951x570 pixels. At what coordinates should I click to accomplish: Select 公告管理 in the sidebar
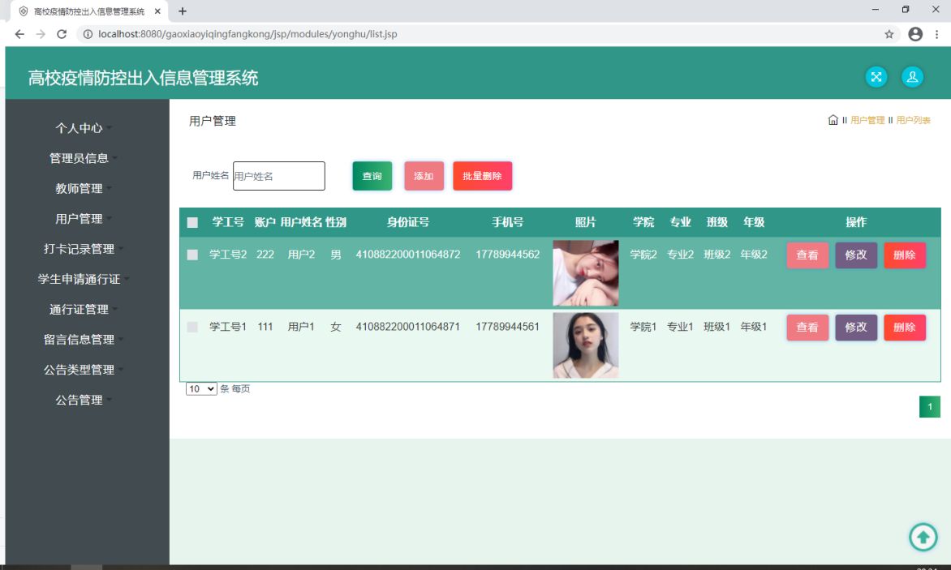tap(80, 400)
